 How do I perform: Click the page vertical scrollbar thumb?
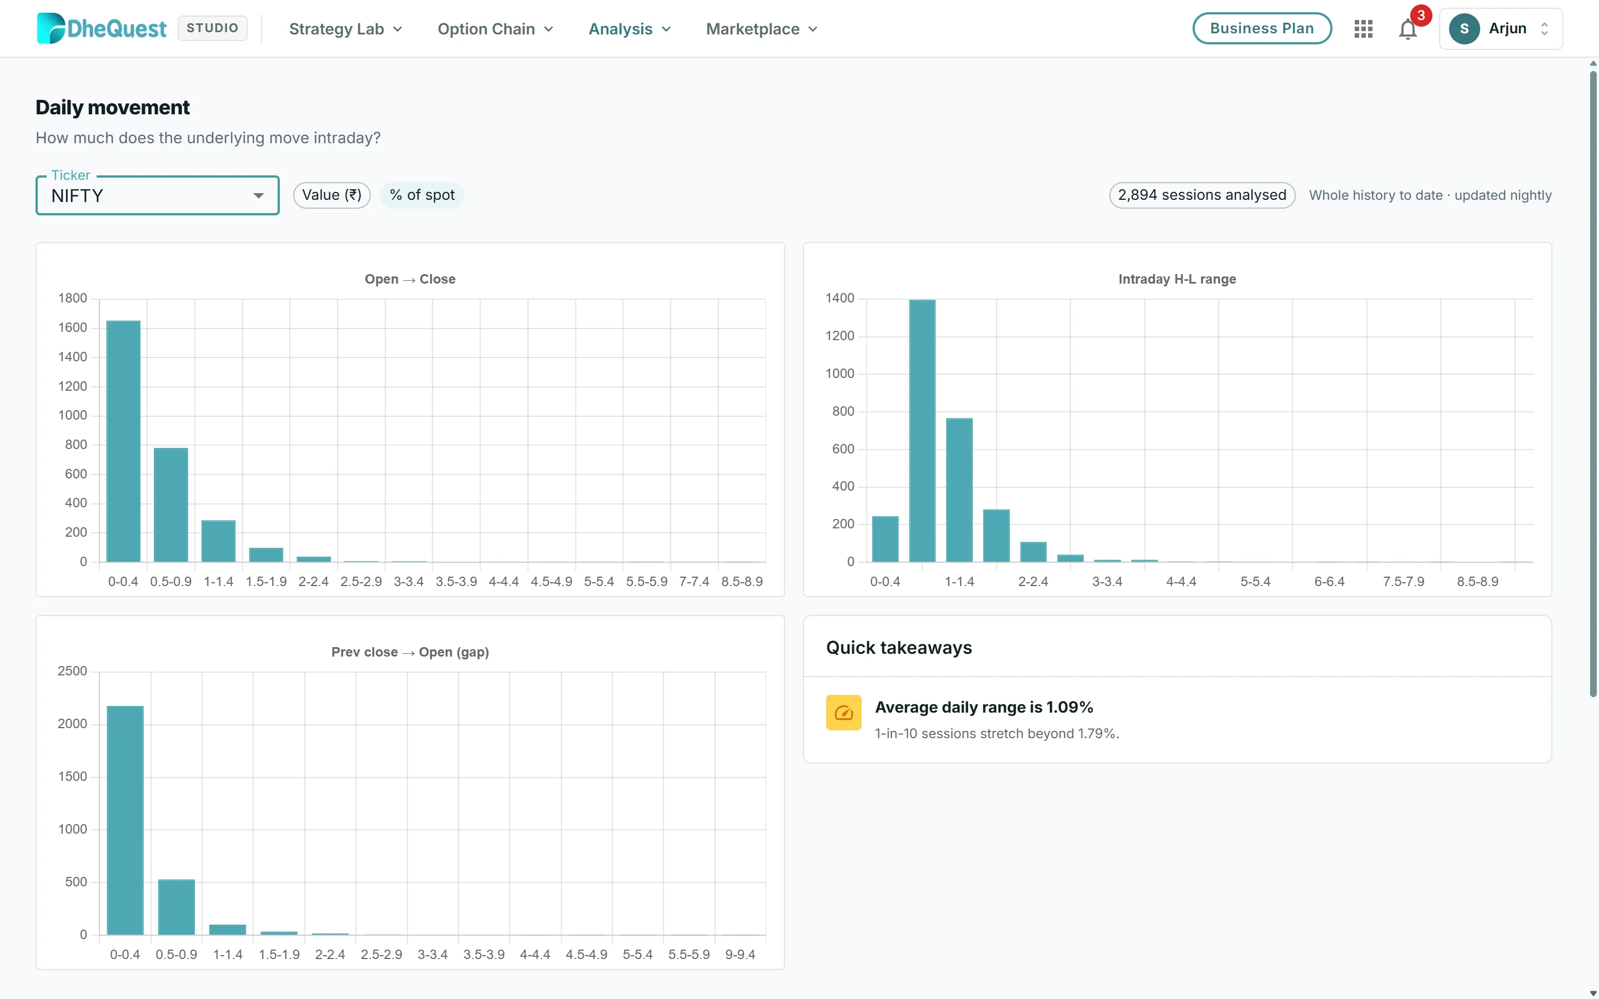[1593, 383]
